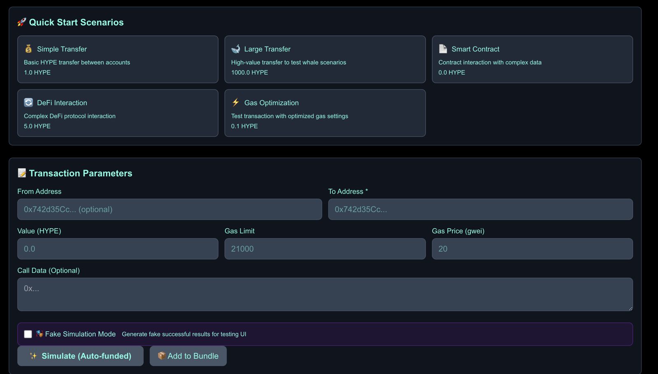Click the memo icon beside Transaction Parameters

22,173
